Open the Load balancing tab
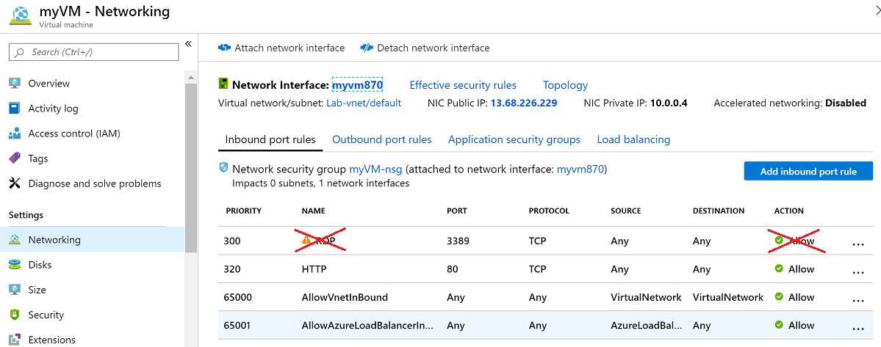Viewport: 881px width, 347px height. point(633,139)
